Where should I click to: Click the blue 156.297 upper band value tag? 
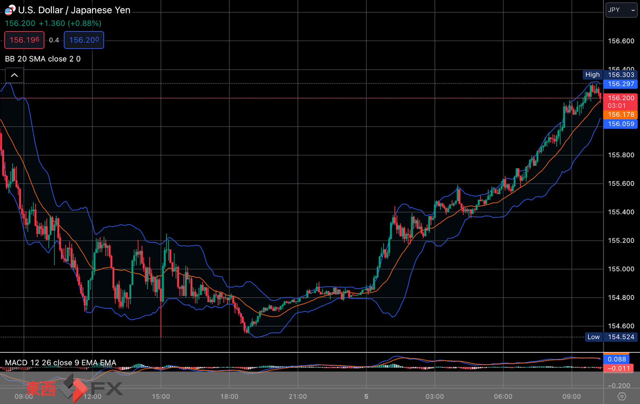click(x=620, y=84)
